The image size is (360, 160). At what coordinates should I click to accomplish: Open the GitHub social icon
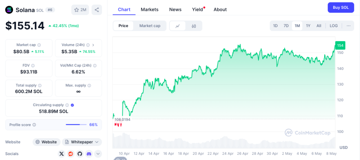pyautogui.click(x=80, y=154)
